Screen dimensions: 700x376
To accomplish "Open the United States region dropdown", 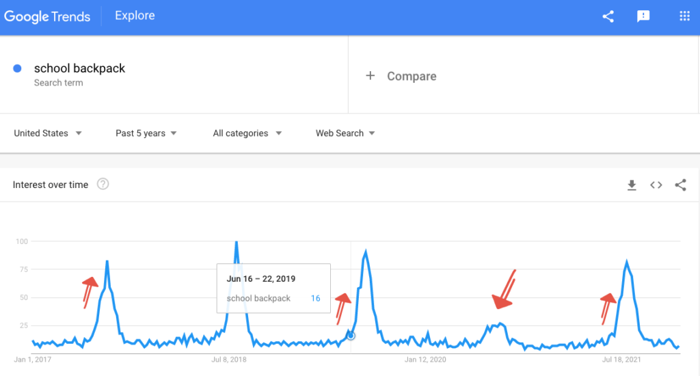I will coord(48,133).
